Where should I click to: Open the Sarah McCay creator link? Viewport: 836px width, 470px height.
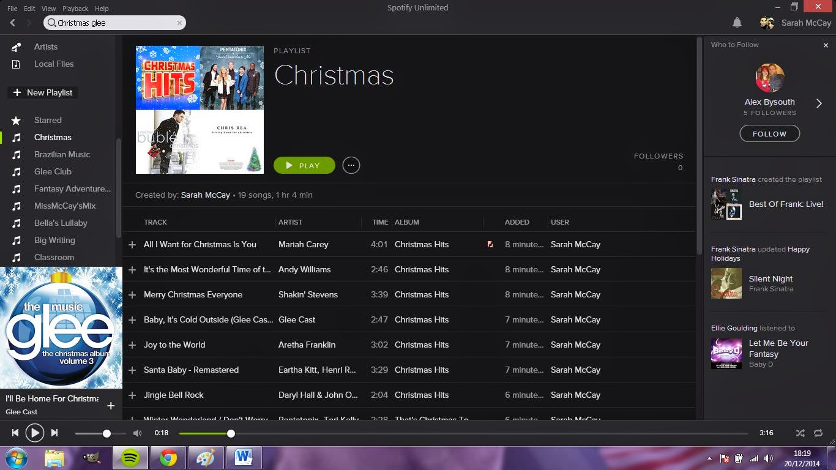tap(206, 195)
